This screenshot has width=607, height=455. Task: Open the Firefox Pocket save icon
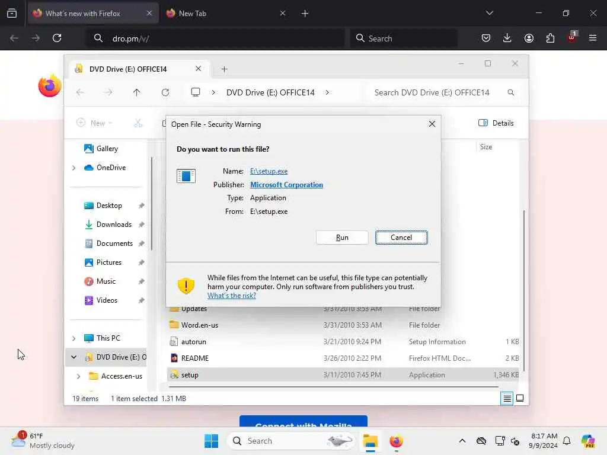click(x=486, y=38)
